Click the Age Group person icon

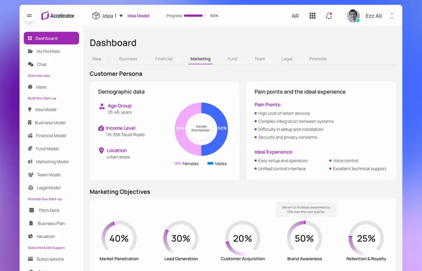tap(102, 106)
